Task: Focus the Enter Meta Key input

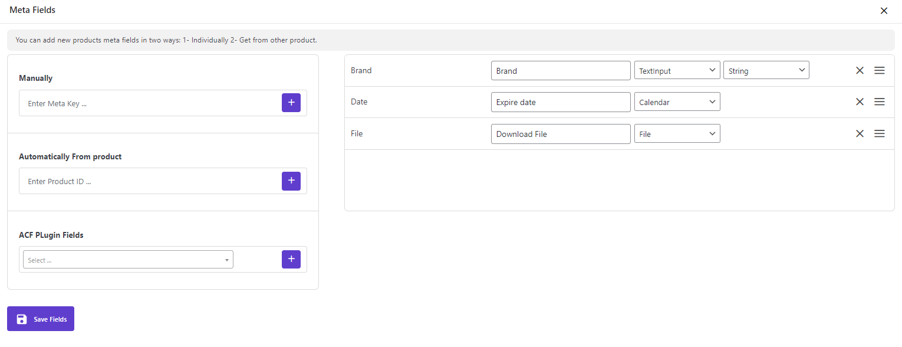Action: click(150, 103)
